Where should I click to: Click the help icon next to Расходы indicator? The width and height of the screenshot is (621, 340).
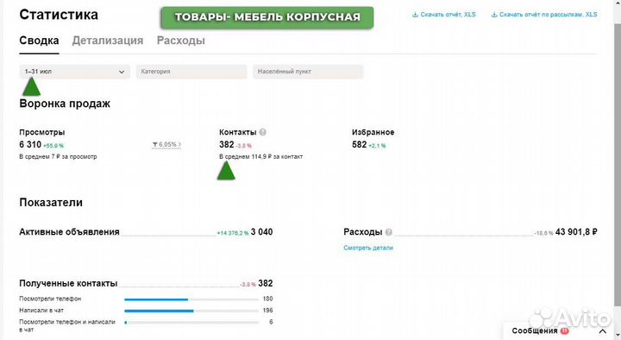click(x=389, y=232)
